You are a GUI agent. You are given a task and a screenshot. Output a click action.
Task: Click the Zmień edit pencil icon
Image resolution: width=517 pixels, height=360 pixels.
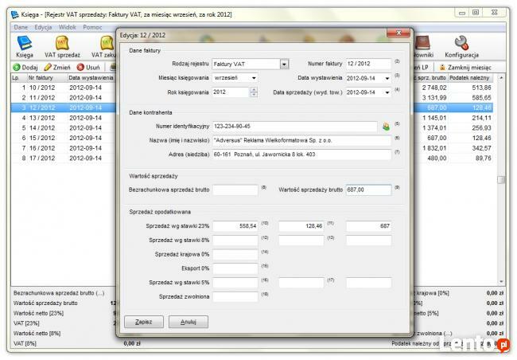(x=49, y=68)
